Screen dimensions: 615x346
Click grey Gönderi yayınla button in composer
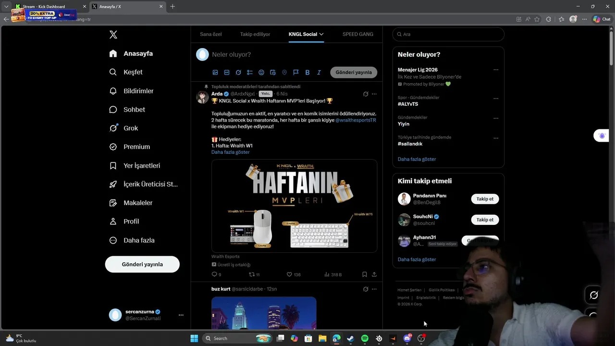tap(354, 73)
